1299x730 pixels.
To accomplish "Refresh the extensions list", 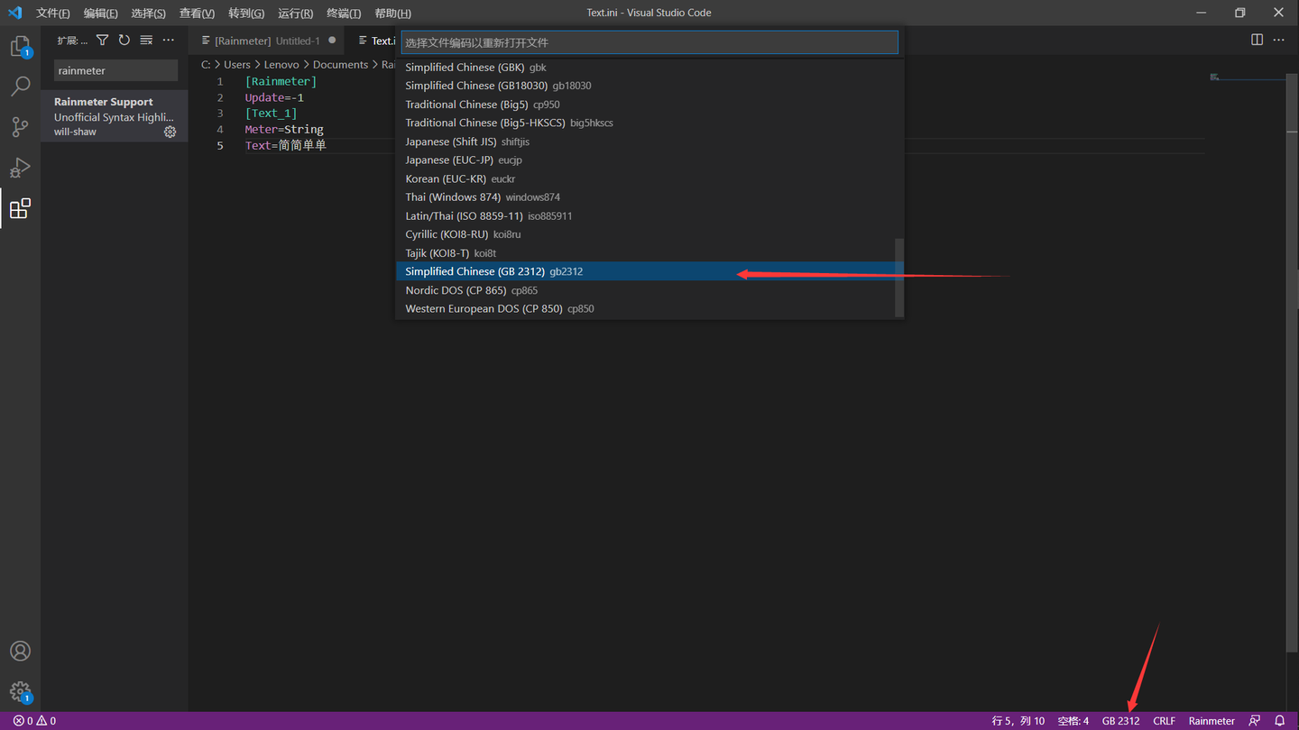I will point(124,41).
